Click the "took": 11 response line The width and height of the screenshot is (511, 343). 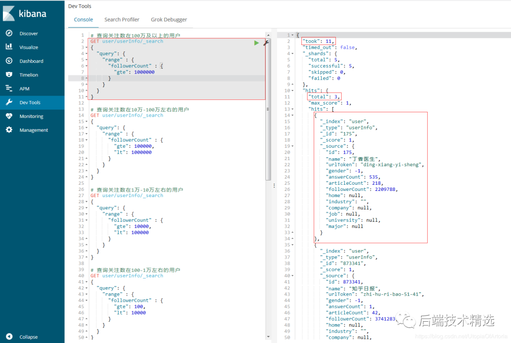pyautogui.click(x=318, y=41)
